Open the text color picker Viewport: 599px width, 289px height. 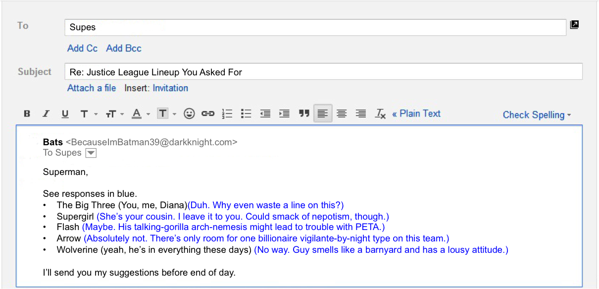click(x=136, y=114)
